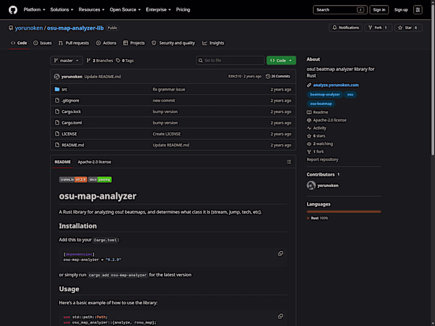Click the LICENSE file icon
Viewport: 435px width, 326px height.
click(57, 134)
